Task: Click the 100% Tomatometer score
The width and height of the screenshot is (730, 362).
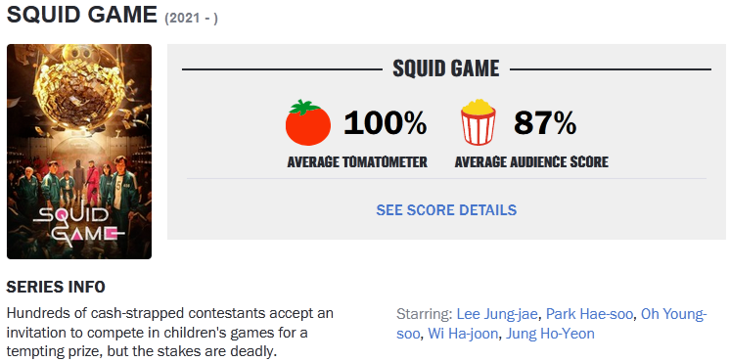Action: 385,124
